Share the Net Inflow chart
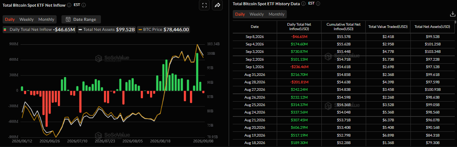Image resolution: width=457 pixels, height=147 pixels. tap(218, 5)
